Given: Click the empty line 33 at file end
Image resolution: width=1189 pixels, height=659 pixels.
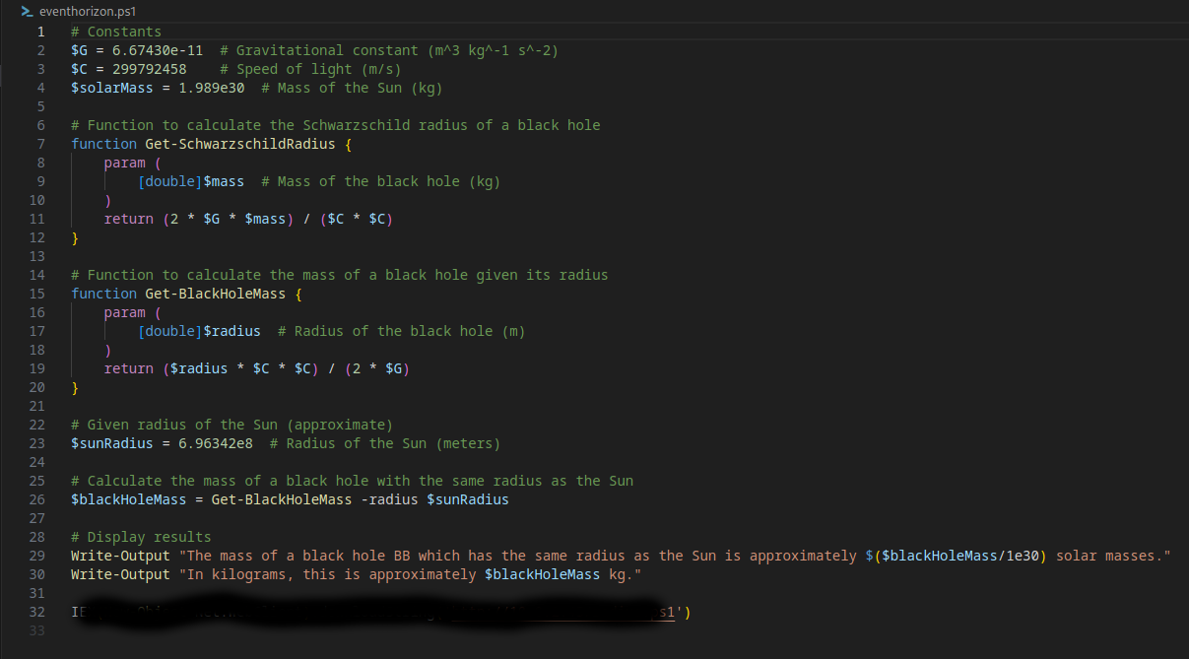Looking at the screenshot, I should 197,630.
